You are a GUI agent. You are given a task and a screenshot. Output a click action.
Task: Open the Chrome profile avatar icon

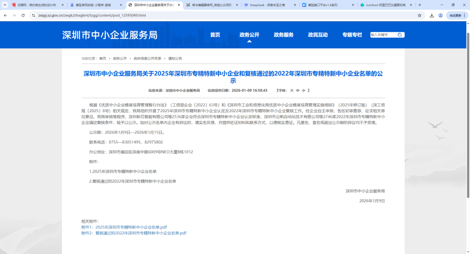tap(440, 15)
